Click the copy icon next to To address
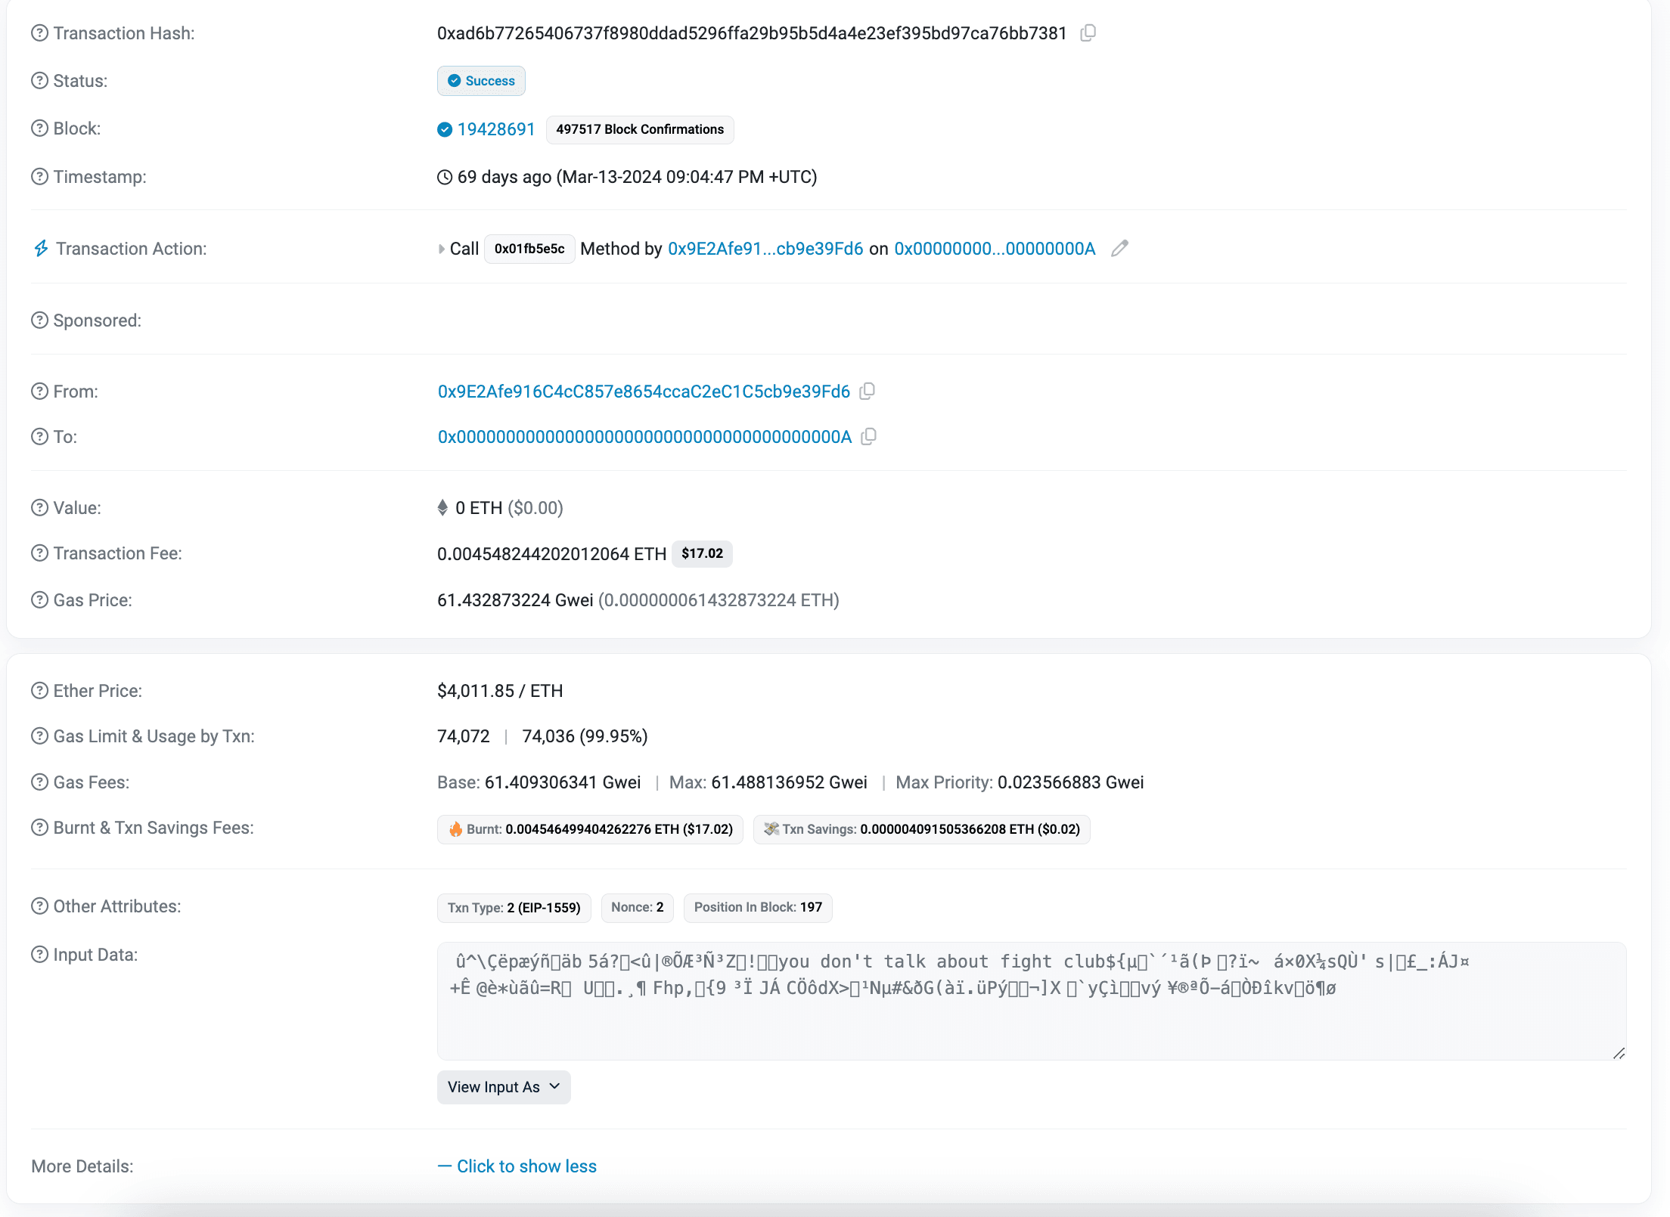Screen dimensions: 1670x1217 (x=871, y=437)
